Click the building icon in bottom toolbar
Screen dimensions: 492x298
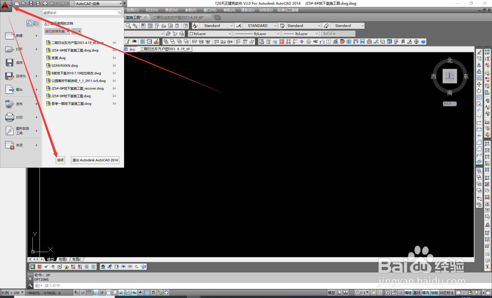coord(103,267)
